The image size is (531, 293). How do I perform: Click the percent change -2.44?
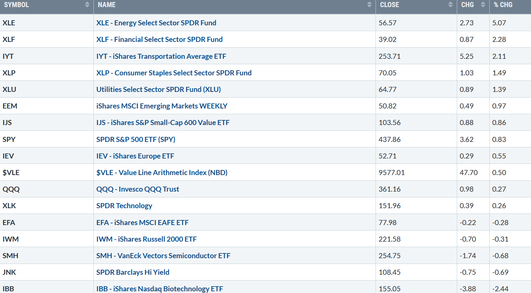click(x=500, y=289)
